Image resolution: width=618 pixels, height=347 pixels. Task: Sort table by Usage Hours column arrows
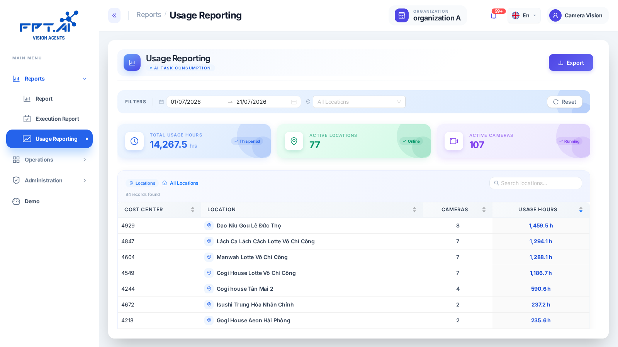[x=581, y=210]
